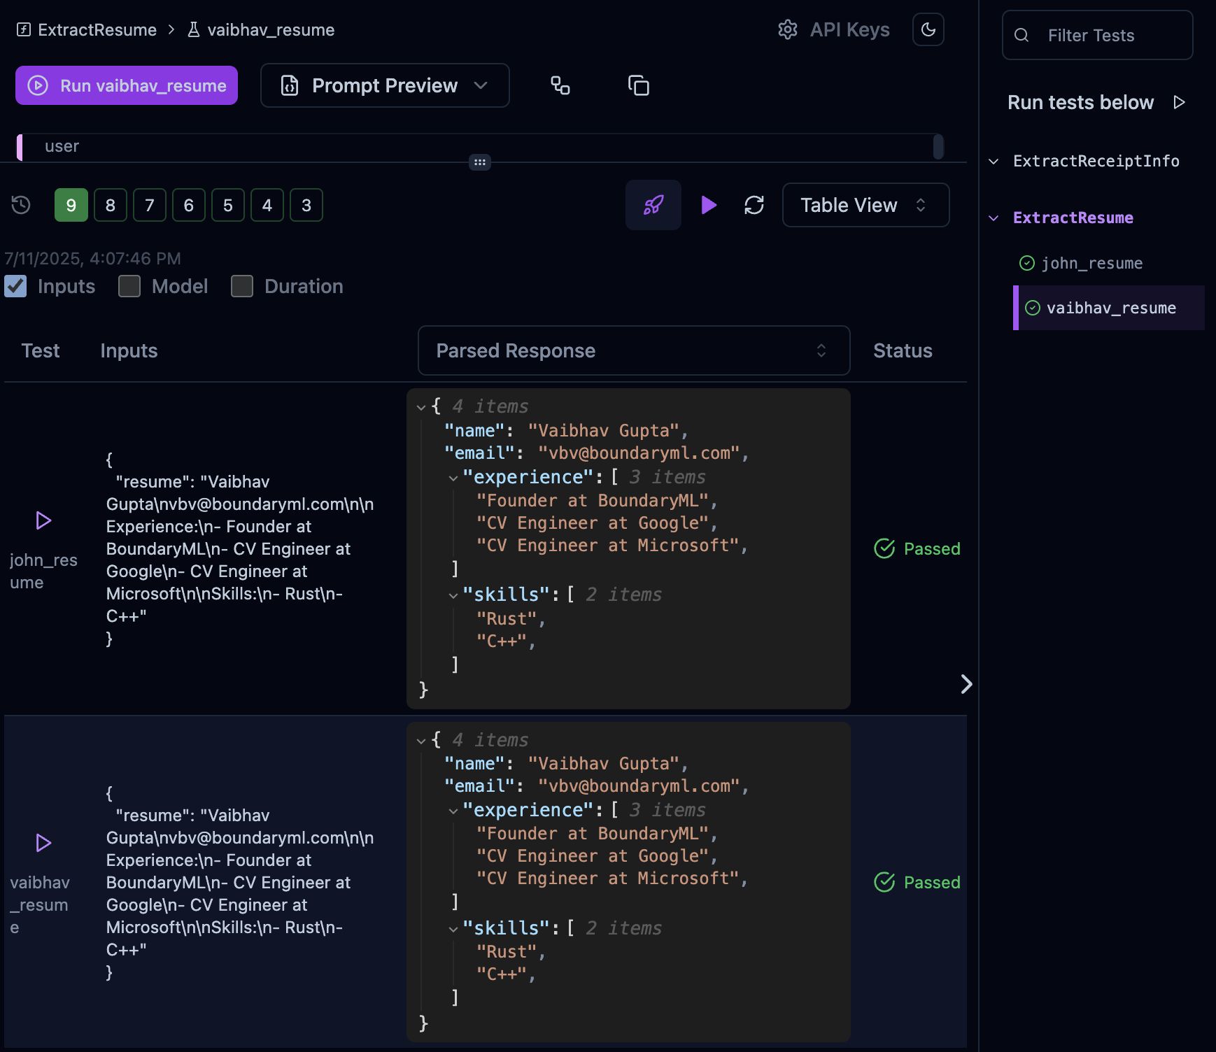The height and width of the screenshot is (1052, 1216).
Task: Collapse the ExtractResume tree section
Action: [x=994, y=218]
